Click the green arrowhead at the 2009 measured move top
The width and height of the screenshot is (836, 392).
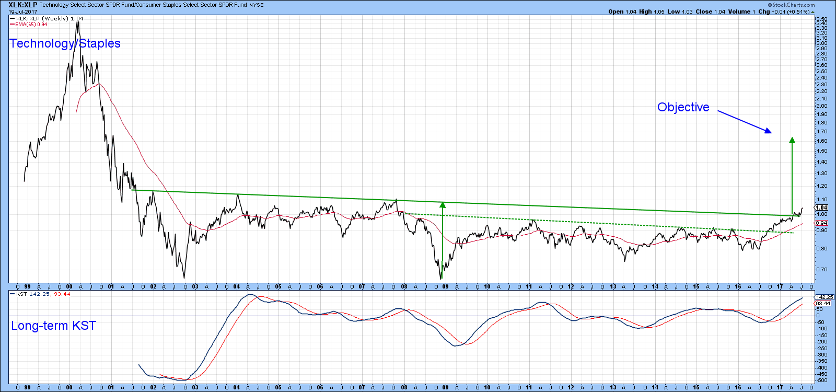click(443, 205)
